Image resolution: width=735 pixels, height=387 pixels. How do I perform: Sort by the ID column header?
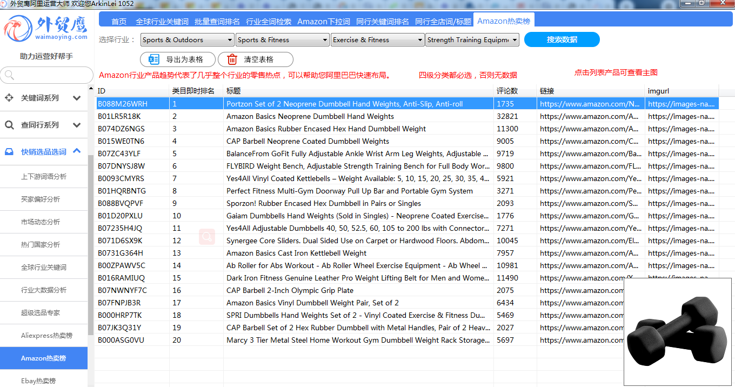point(132,91)
